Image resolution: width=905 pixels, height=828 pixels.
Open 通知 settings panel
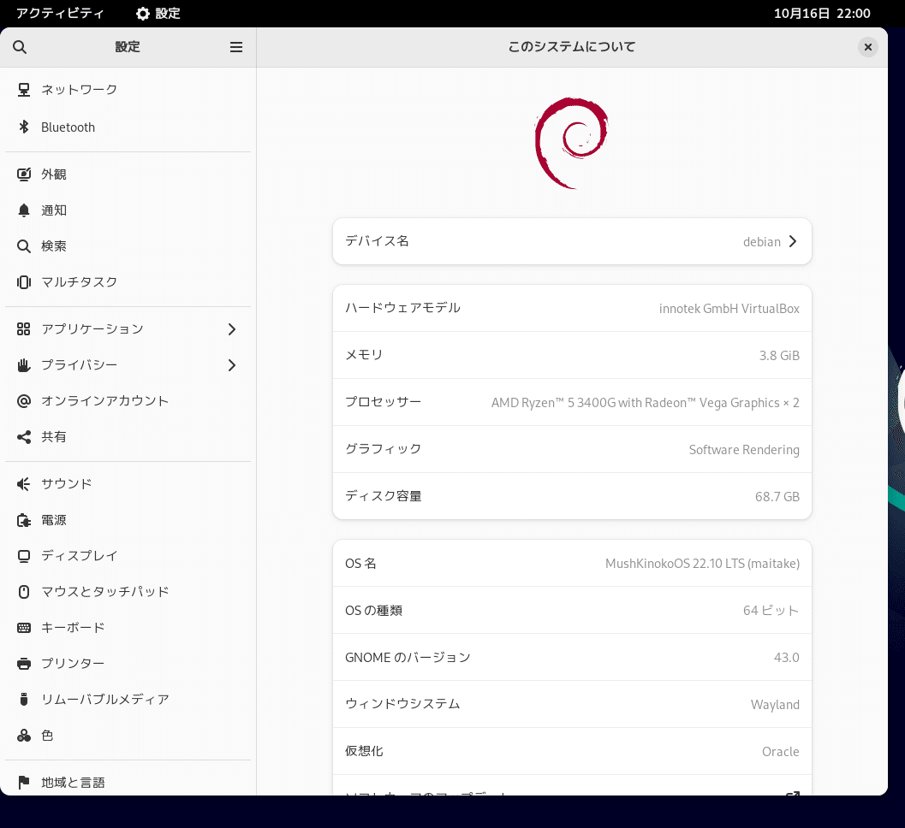(x=128, y=210)
